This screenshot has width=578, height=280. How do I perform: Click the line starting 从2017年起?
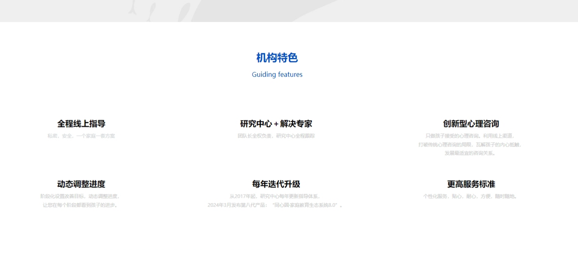275,197
